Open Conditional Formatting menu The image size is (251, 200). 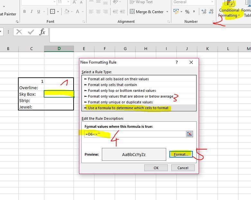[x=229, y=10]
